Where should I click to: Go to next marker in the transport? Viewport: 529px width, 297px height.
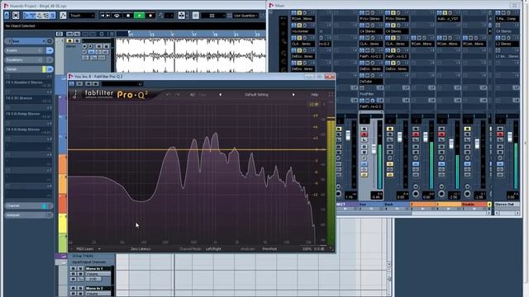point(108,16)
